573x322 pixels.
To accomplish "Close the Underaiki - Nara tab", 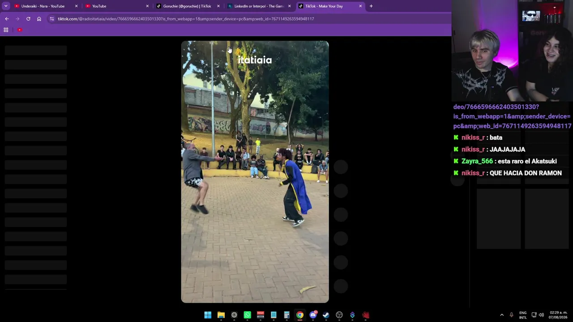I will pos(77,6).
